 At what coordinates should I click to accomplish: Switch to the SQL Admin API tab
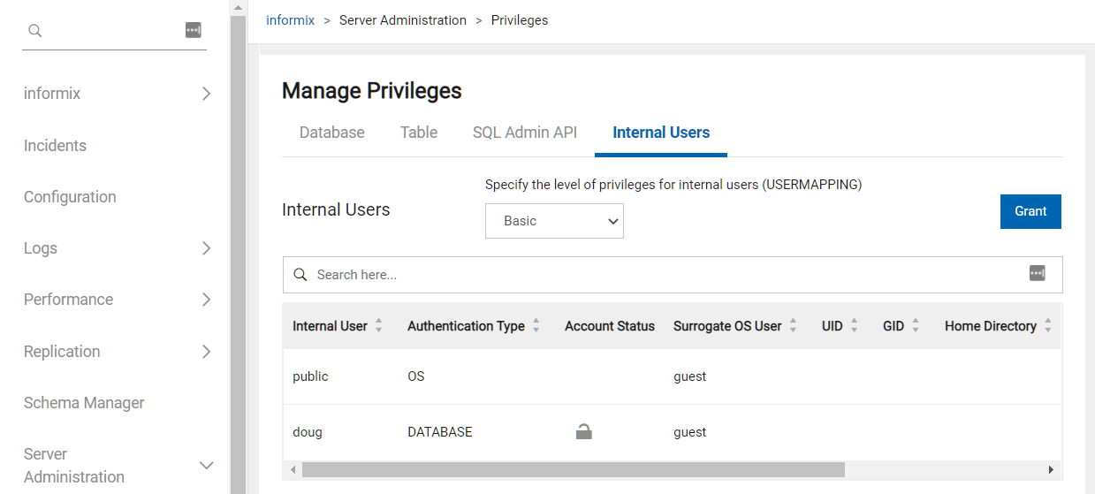[524, 133]
